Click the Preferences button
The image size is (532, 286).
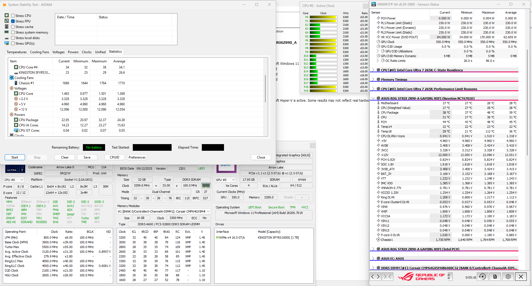point(137,157)
